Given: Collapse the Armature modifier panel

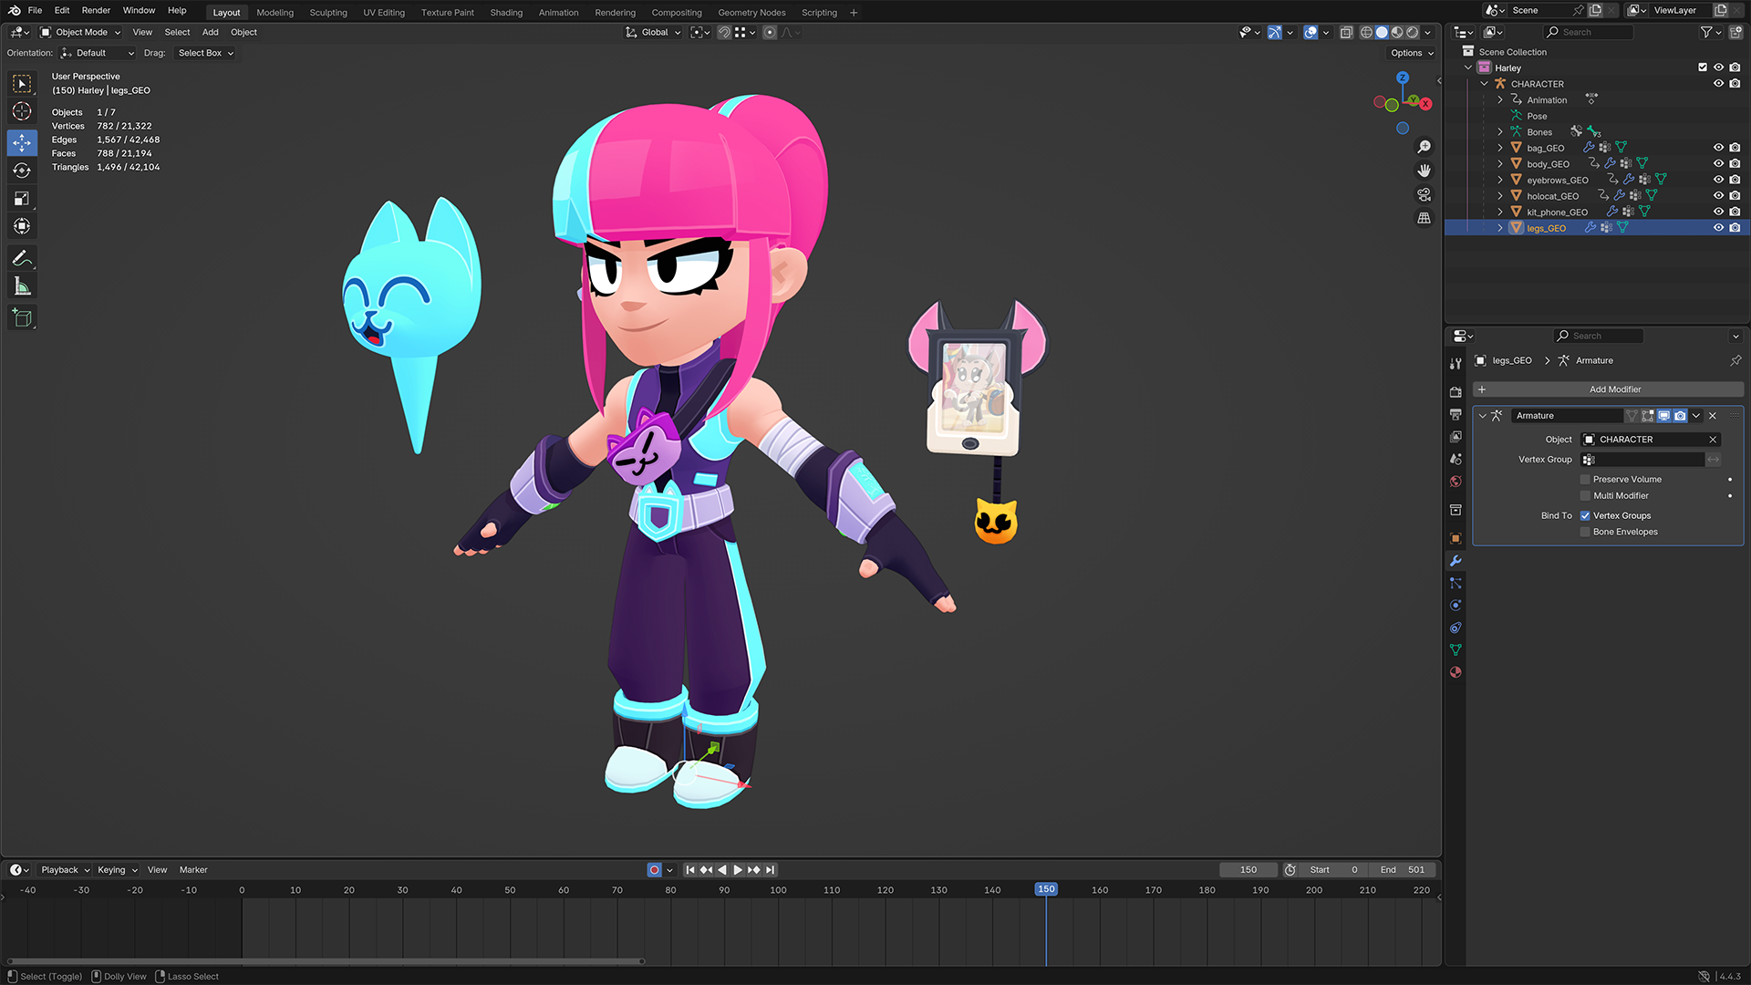Looking at the screenshot, I should (1482, 416).
